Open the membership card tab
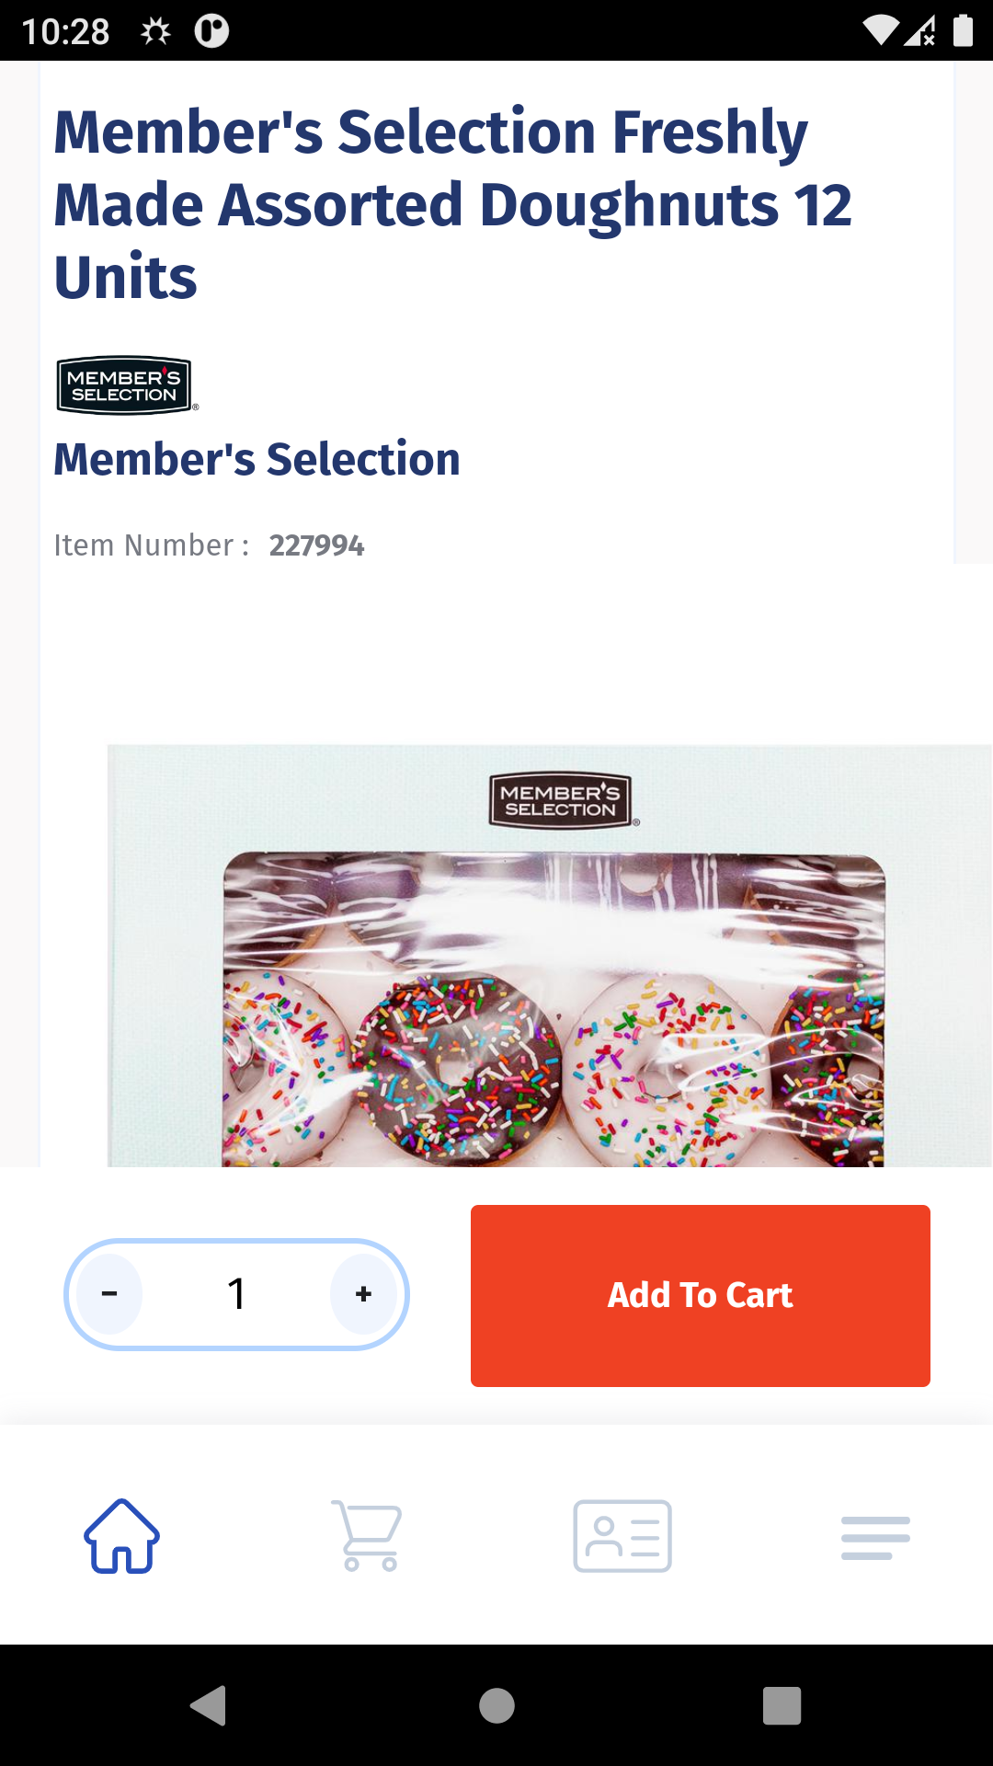Screen dimensions: 993x1766 click(x=622, y=1536)
